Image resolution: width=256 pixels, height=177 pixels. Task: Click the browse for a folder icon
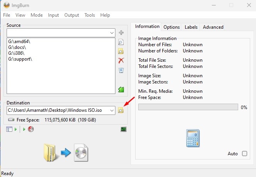[121, 51]
